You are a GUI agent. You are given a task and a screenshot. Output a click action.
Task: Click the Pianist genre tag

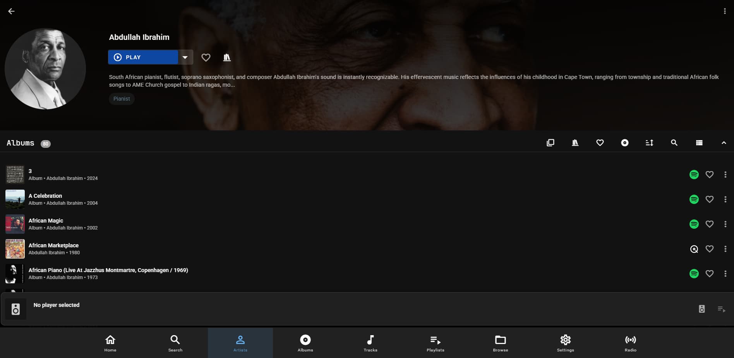click(122, 99)
